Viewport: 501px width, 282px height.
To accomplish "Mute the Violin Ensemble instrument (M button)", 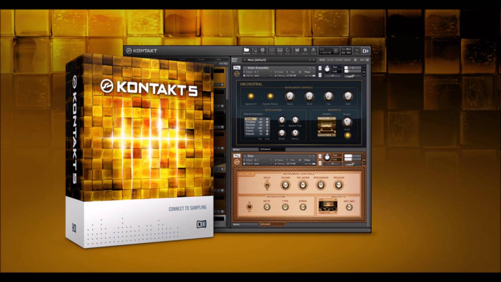I will click(320, 75).
